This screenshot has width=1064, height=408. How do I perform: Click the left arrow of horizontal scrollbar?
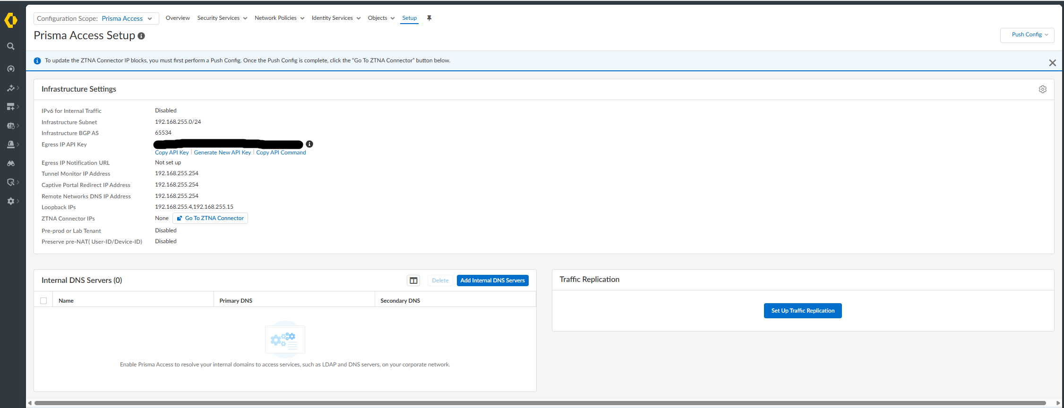30,403
